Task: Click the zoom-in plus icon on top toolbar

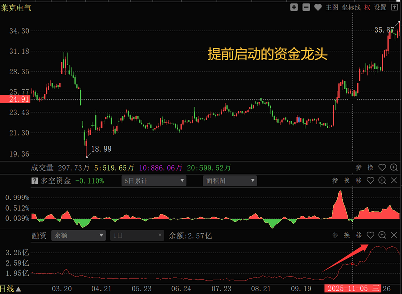Action: [x=294, y=8]
